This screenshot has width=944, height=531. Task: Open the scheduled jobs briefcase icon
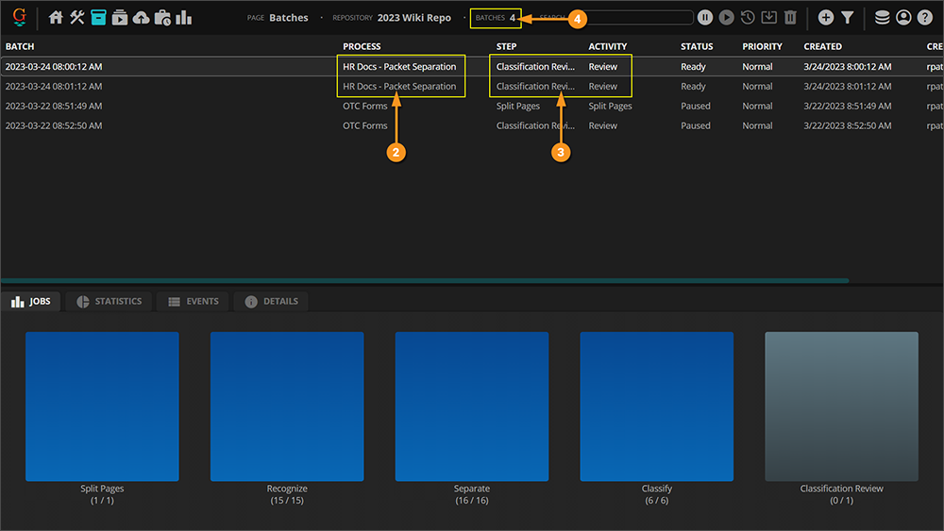pyautogui.click(x=162, y=17)
